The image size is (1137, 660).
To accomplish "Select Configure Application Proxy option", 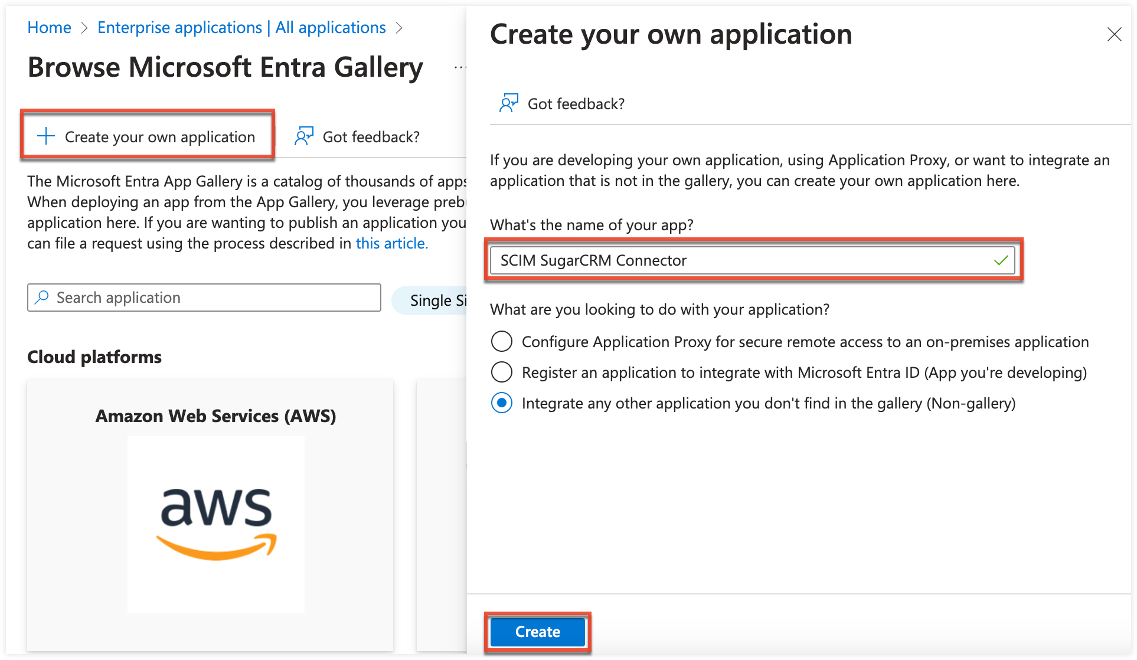I will tap(501, 341).
